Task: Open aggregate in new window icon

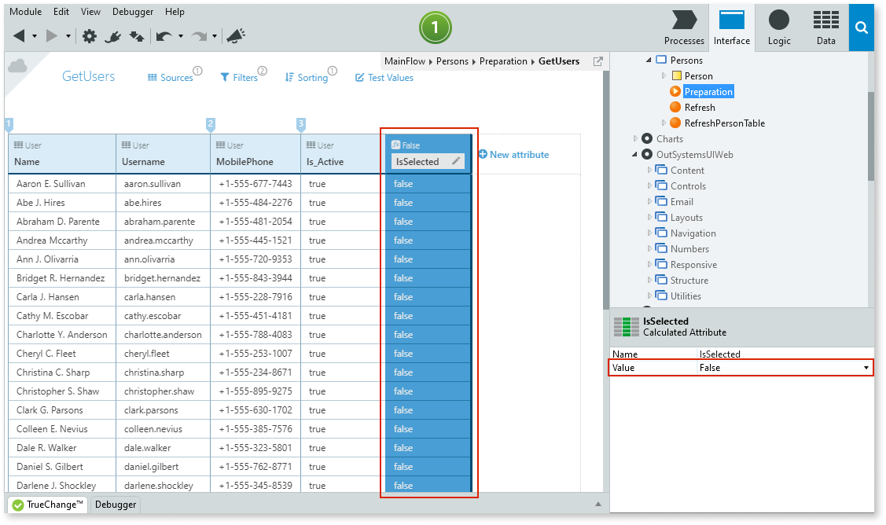Action: point(597,61)
